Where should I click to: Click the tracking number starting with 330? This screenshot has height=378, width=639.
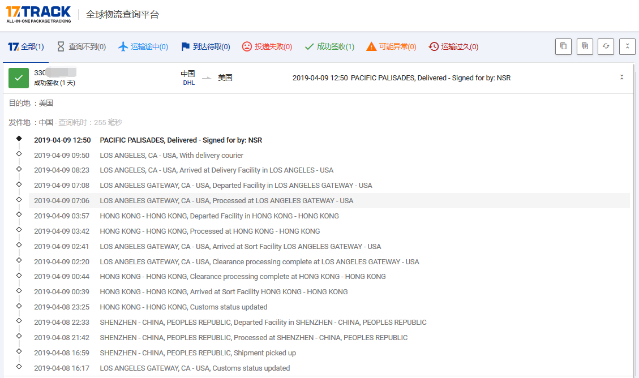point(55,72)
